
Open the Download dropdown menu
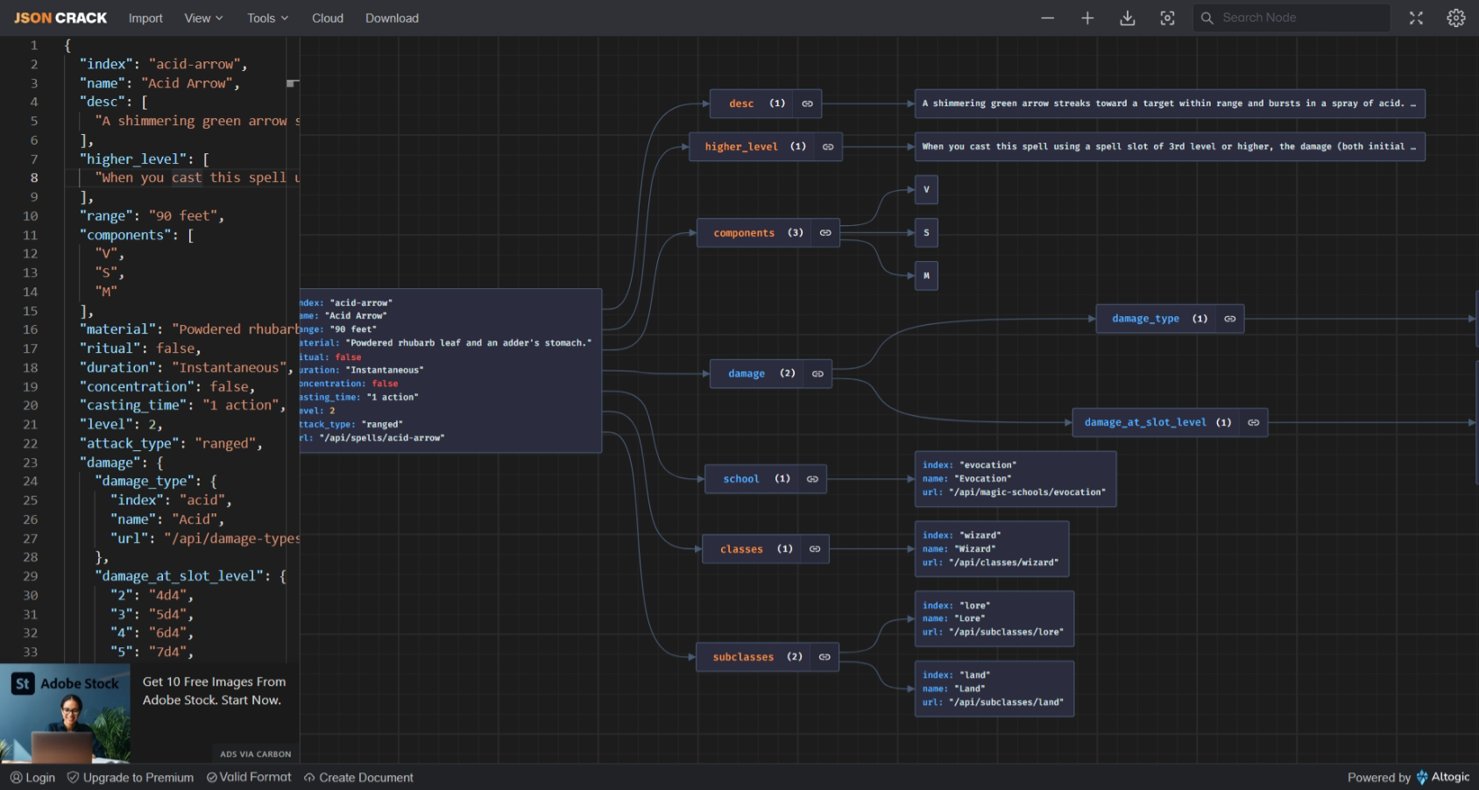(x=392, y=18)
